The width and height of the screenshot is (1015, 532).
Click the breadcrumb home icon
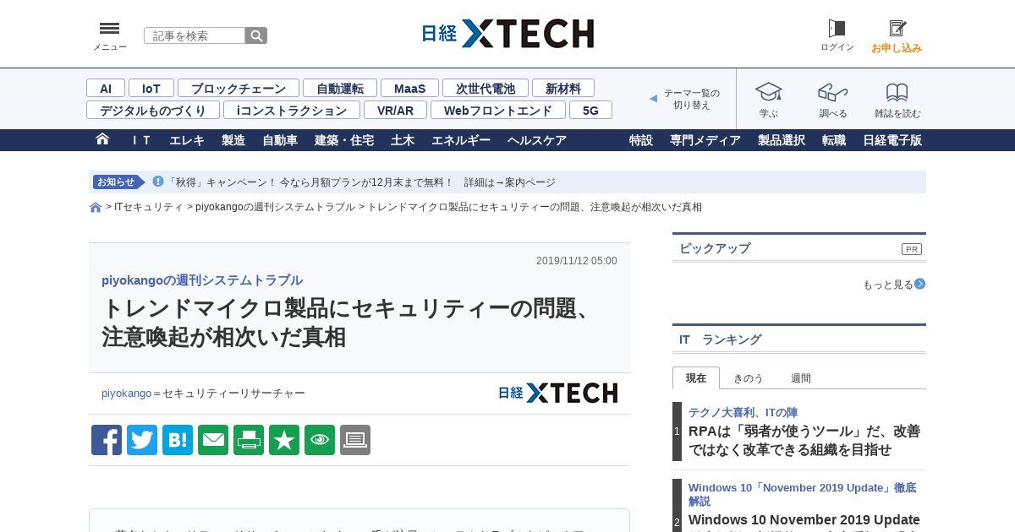(96, 208)
